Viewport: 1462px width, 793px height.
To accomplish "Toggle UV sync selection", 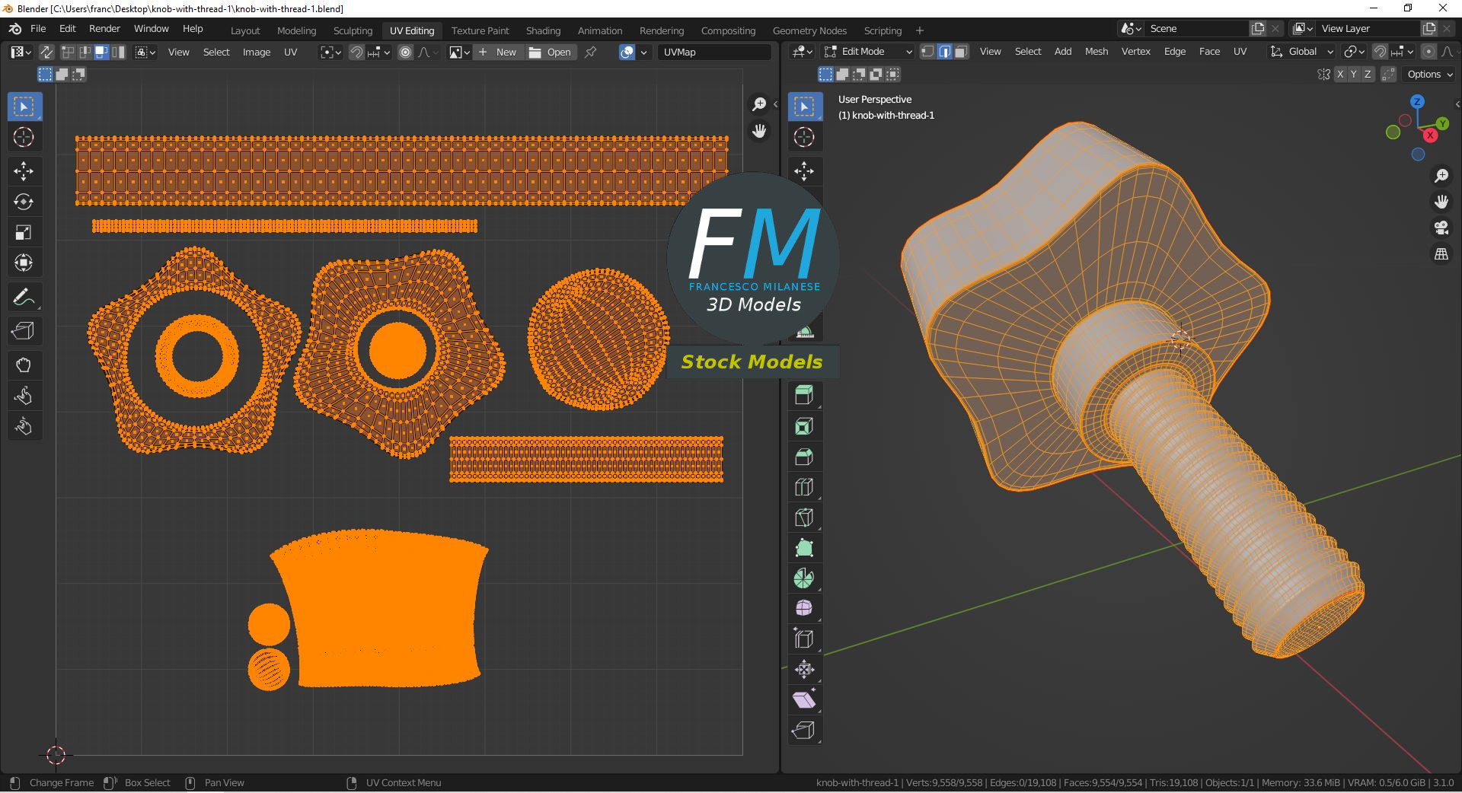I will (x=46, y=52).
